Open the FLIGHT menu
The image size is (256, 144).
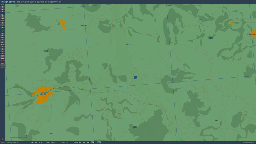point(27,2)
